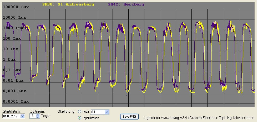The width and height of the screenshot is (258, 125).
Task: Select the linear scaling radio button
Action: (x=80, y=112)
